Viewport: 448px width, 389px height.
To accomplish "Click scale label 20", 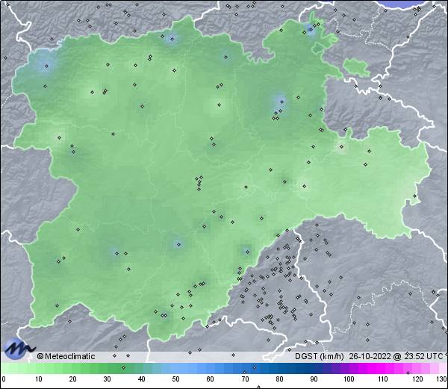I will (x=73, y=379).
